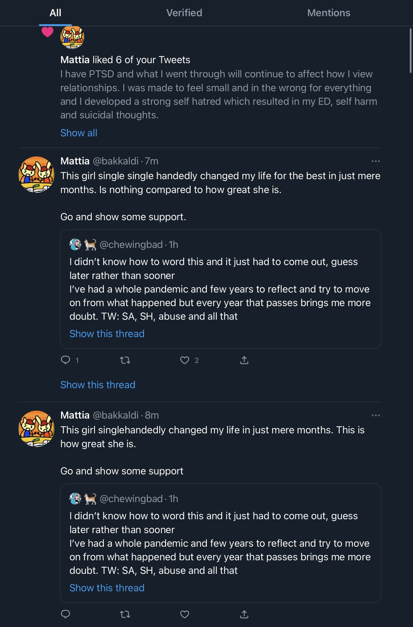Click the vertical scrollbar thumb
This screenshot has height=627, width=413.
pyautogui.click(x=411, y=51)
